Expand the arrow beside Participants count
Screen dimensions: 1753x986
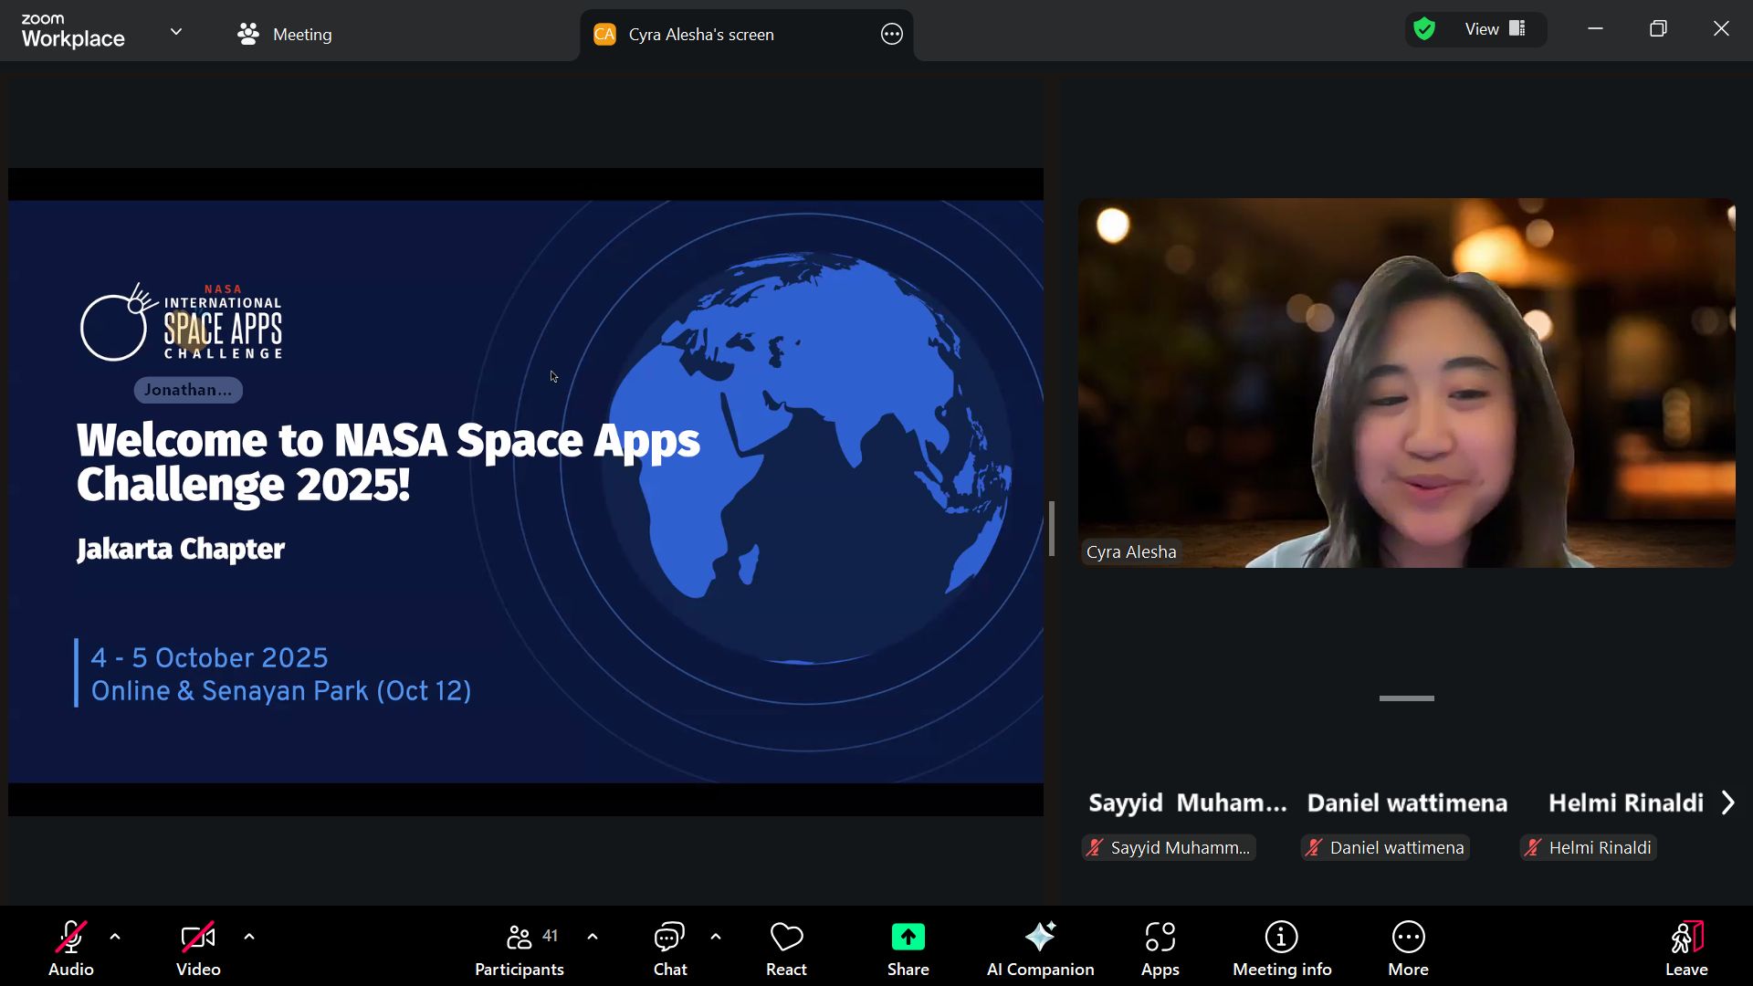[x=593, y=937]
